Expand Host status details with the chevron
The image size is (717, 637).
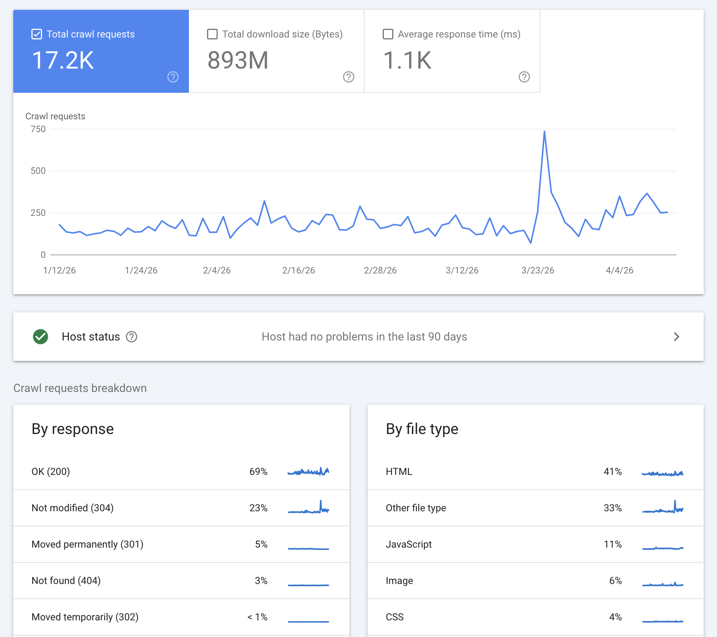click(x=676, y=337)
